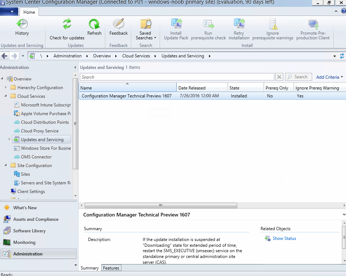Open the Administration workspace
This screenshot has width=346, height=276.
[x=39, y=254]
